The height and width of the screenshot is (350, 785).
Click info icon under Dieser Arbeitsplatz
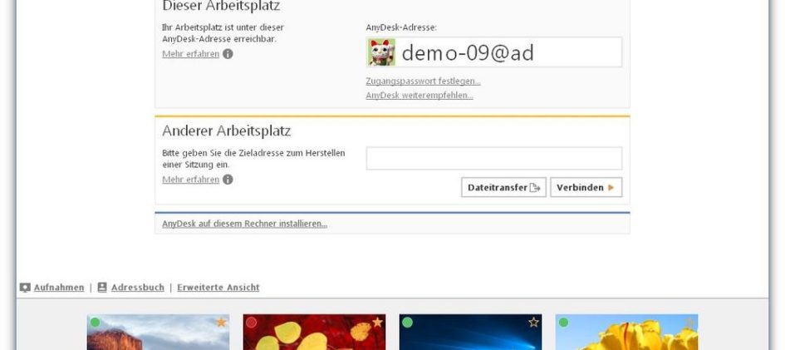click(228, 54)
